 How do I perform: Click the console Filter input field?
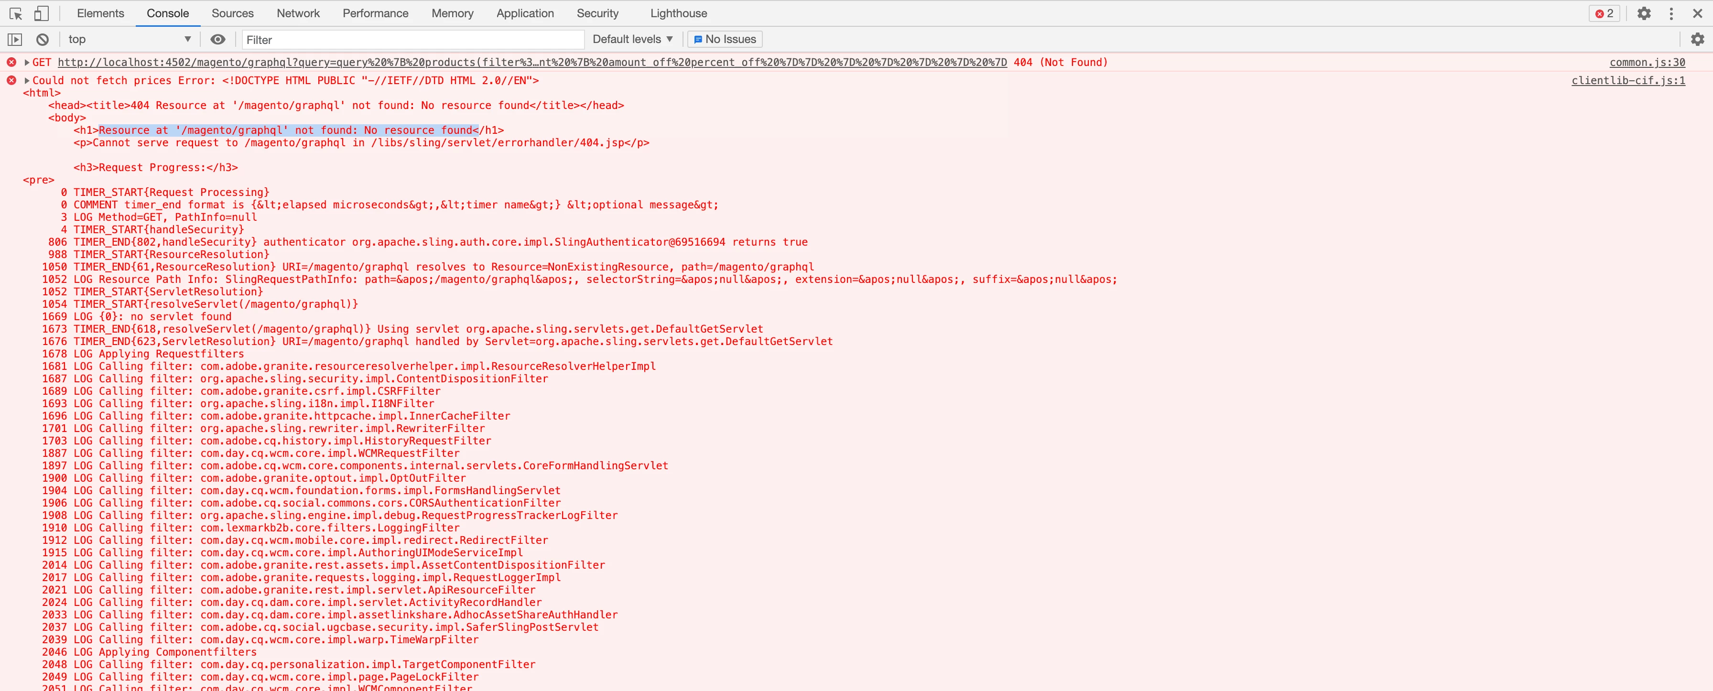click(412, 40)
